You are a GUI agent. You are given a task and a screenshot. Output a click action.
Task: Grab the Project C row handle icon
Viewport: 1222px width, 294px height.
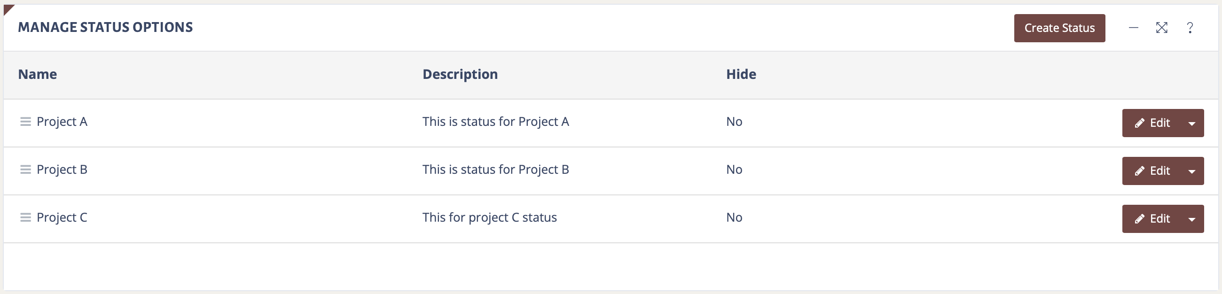coord(25,217)
